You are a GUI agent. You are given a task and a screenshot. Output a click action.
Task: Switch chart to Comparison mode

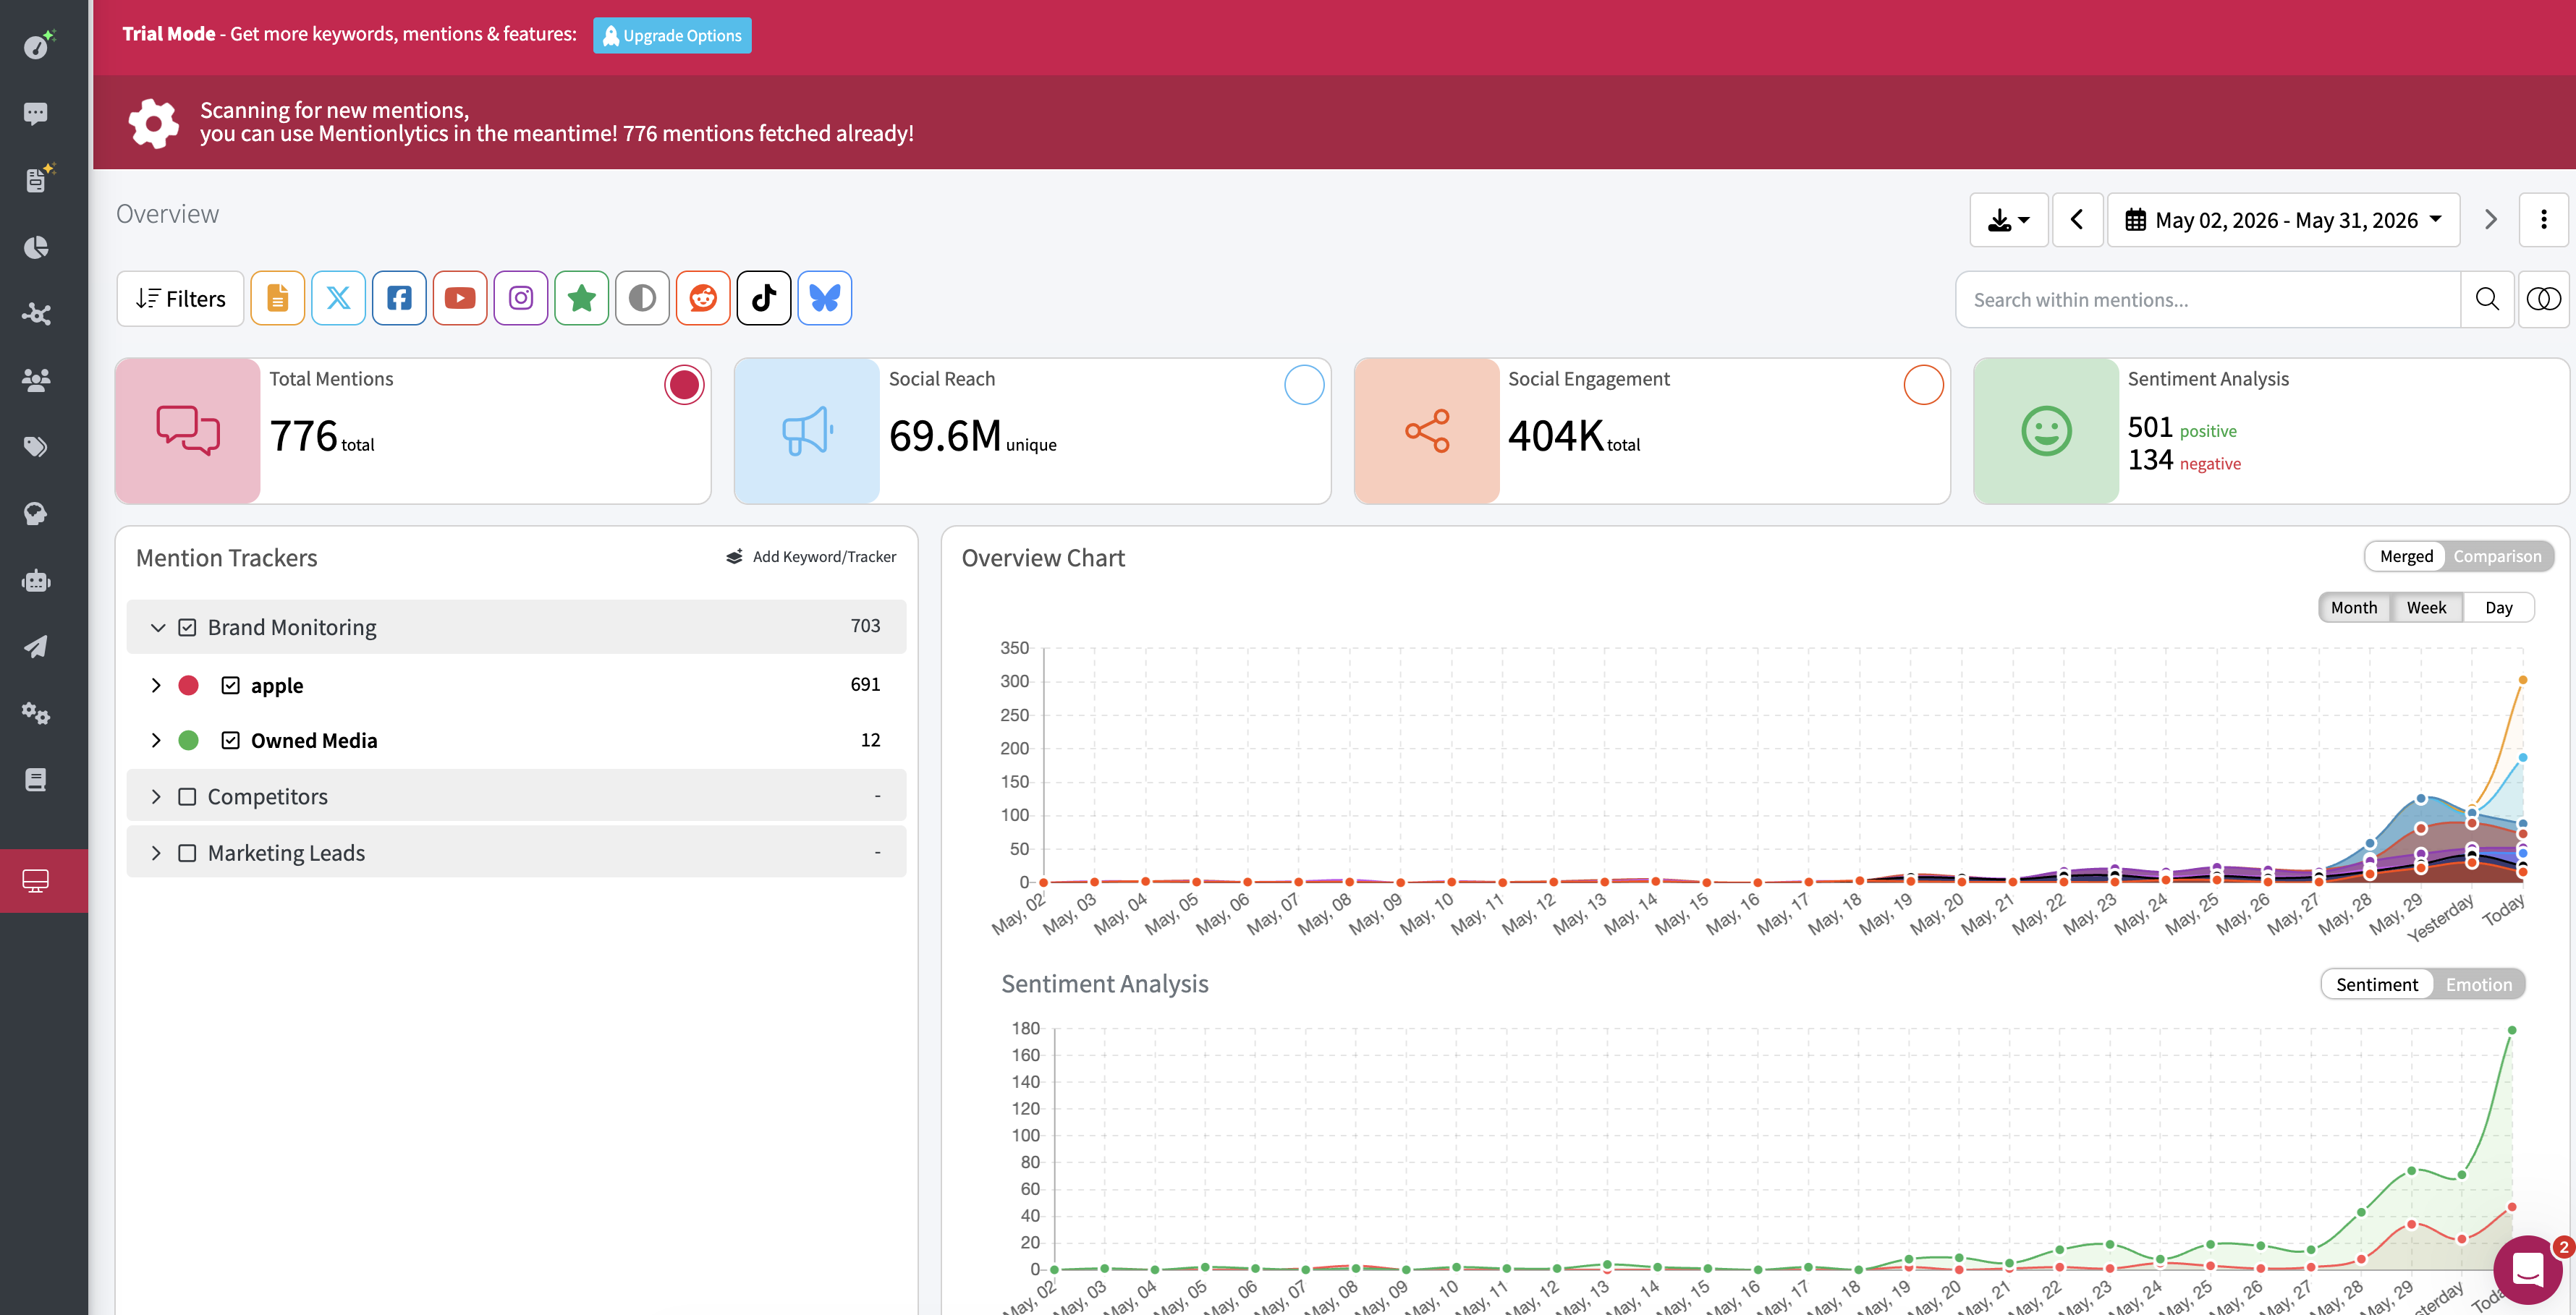click(x=2496, y=556)
